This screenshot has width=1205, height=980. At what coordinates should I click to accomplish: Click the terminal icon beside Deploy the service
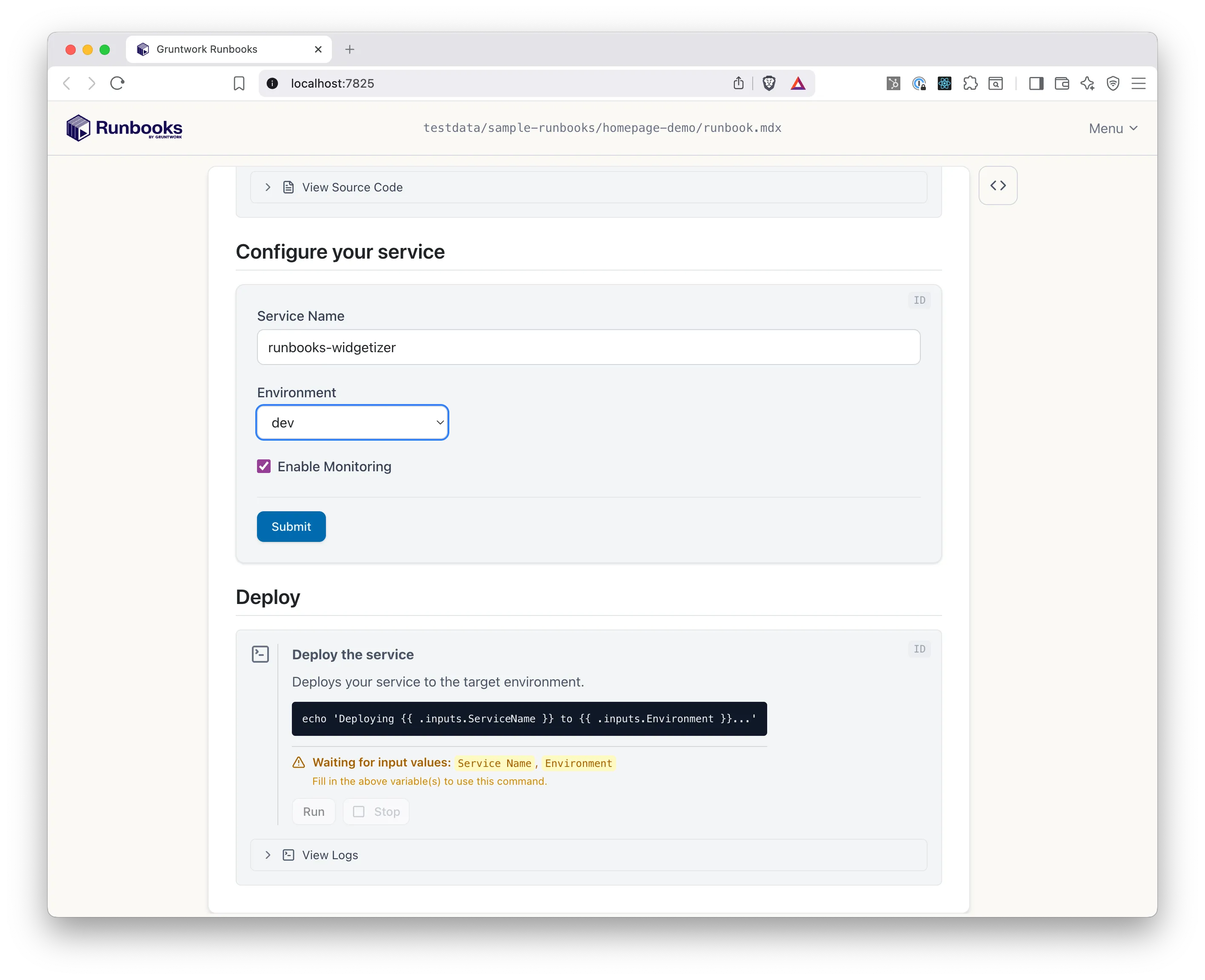click(x=260, y=654)
